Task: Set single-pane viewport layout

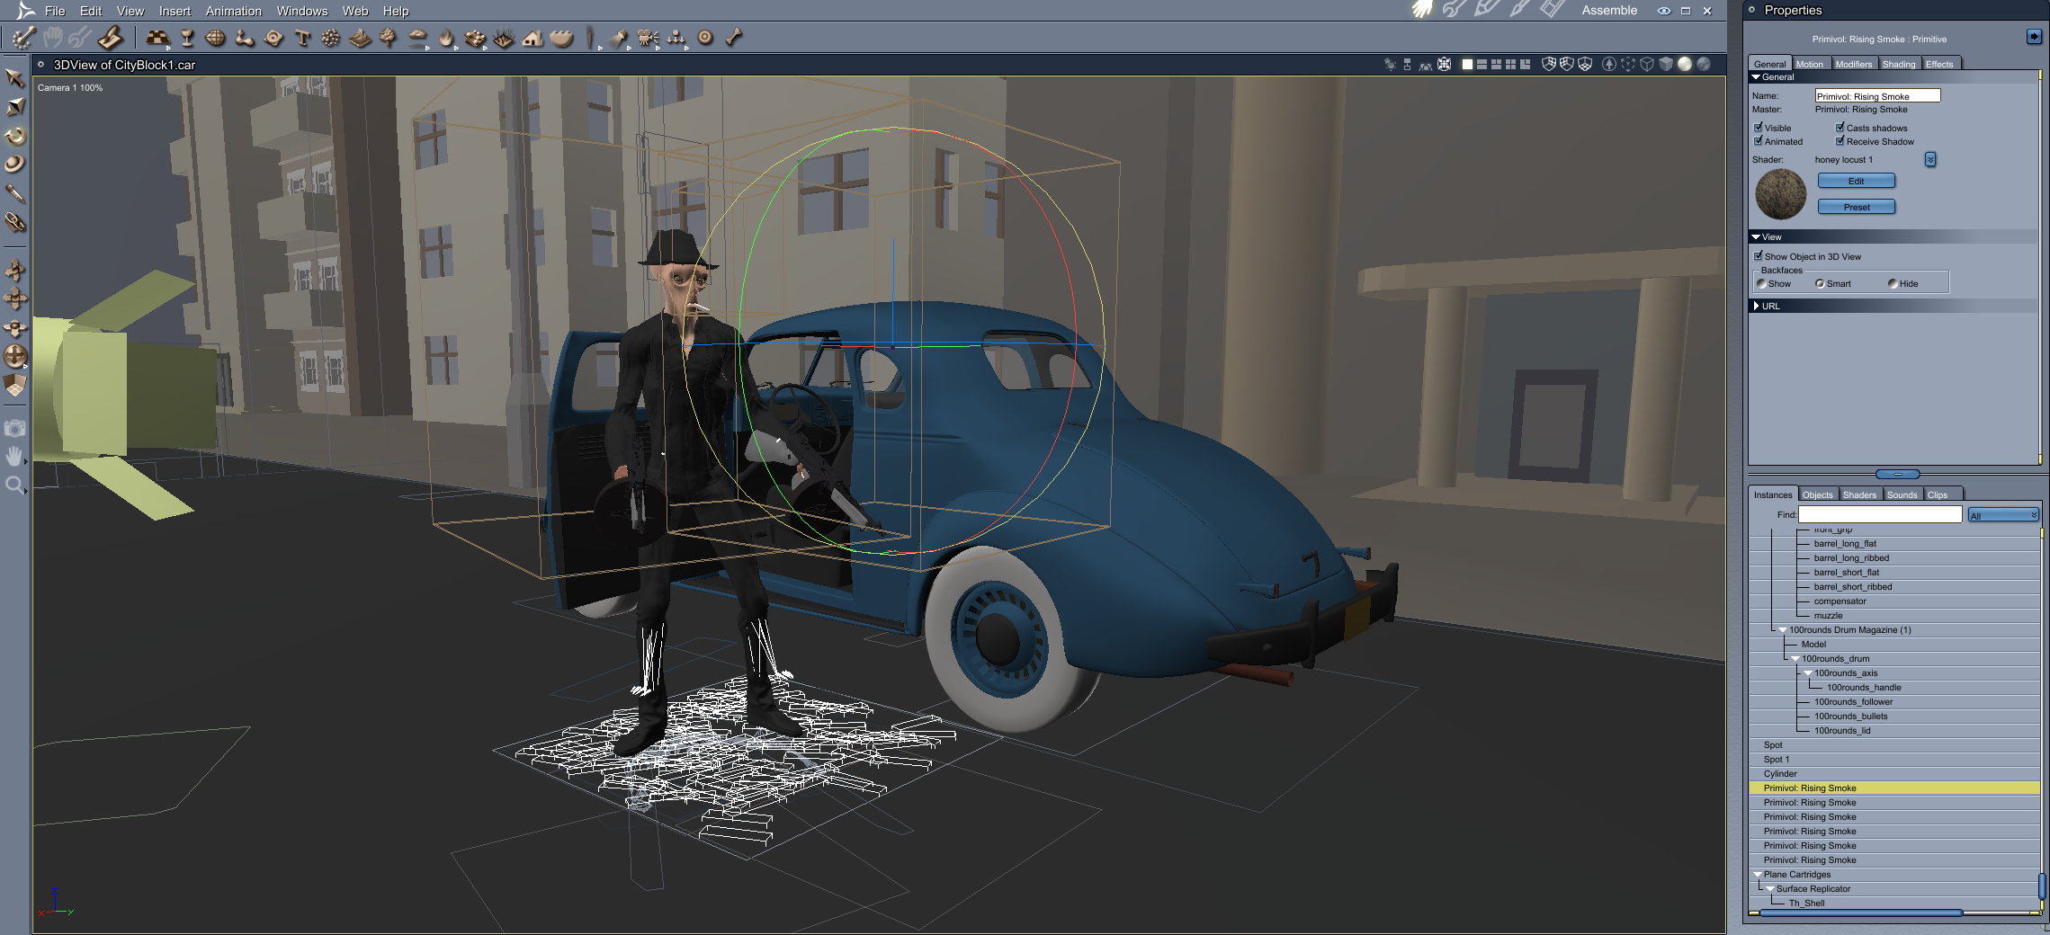Action: pos(1467,64)
